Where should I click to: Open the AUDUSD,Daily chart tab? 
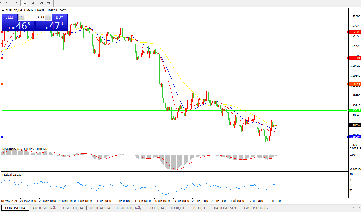[44, 208]
